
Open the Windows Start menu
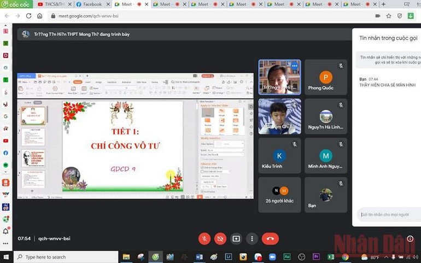(6, 257)
